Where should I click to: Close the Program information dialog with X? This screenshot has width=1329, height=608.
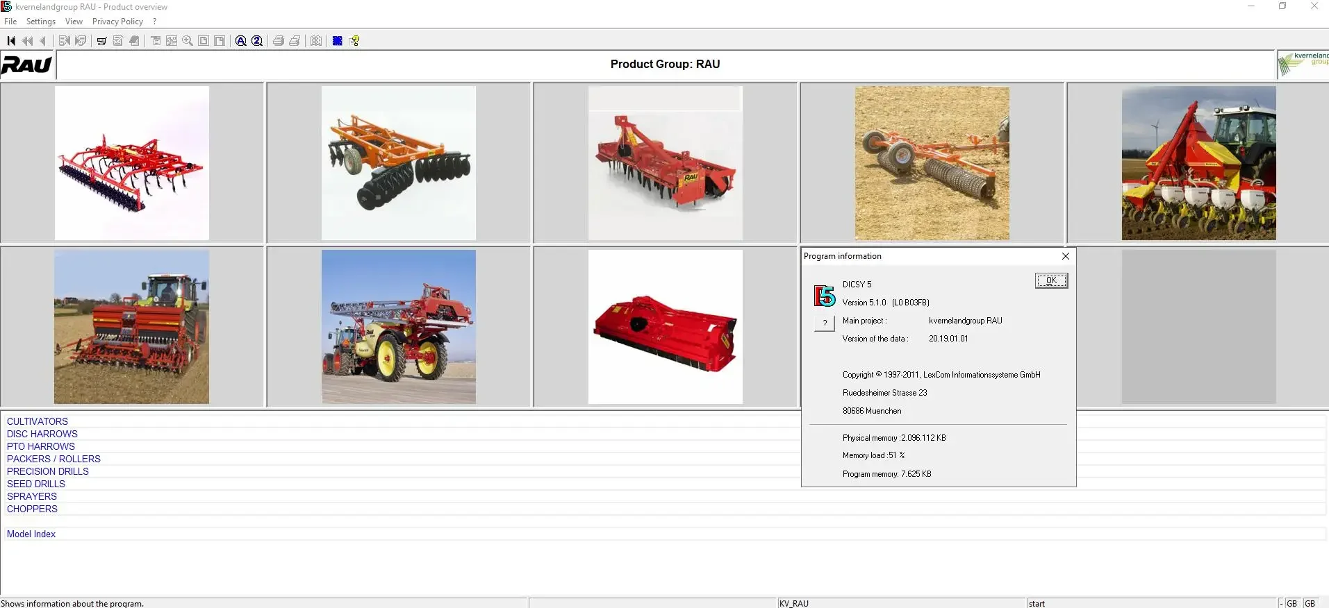(x=1066, y=256)
